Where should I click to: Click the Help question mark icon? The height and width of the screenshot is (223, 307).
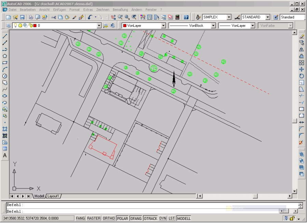tap(186, 17)
